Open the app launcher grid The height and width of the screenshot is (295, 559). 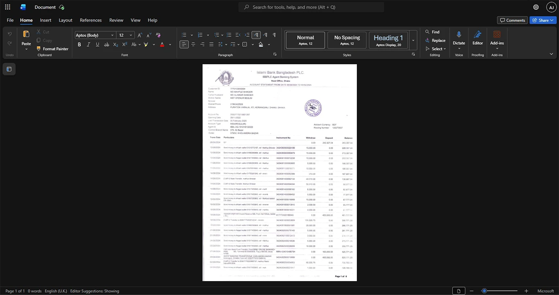[x=7, y=7]
